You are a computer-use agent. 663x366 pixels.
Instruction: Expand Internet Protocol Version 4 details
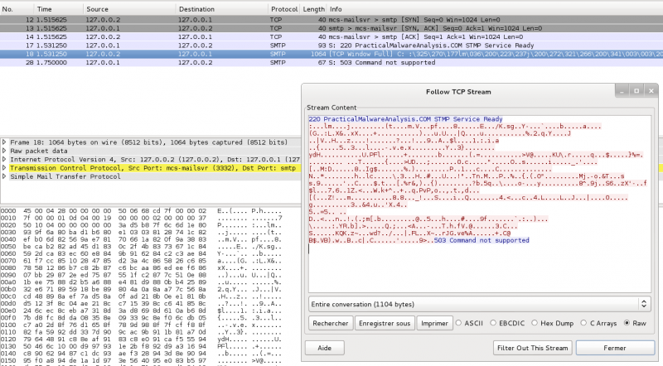point(4,158)
